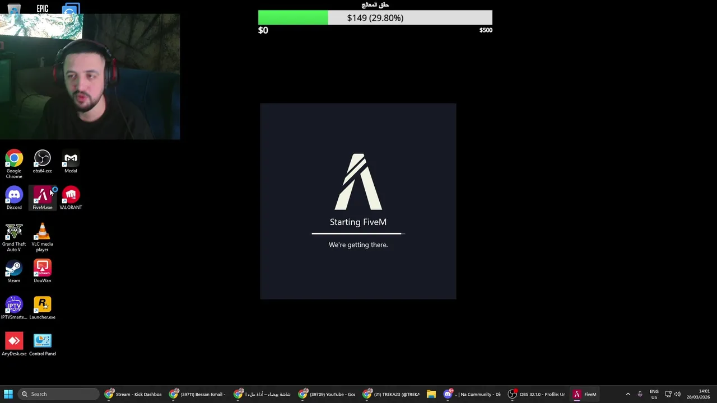The image size is (717, 403).
Task: Click the taskbar Search box
Action: coord(59,394)
